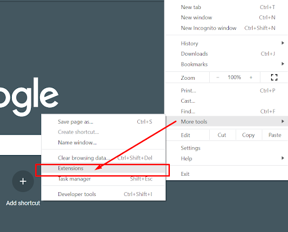The image size is (288, 232).
Task: Expand the Bookmarks submenu arrow
Action: [x=283, y=64]
